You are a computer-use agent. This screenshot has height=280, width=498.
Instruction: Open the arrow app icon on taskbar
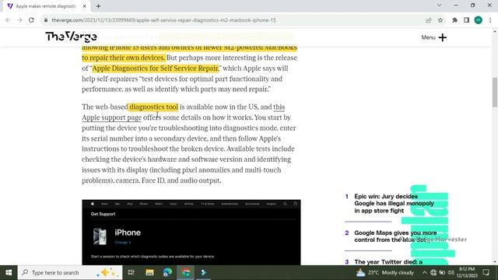coord(204,272)
